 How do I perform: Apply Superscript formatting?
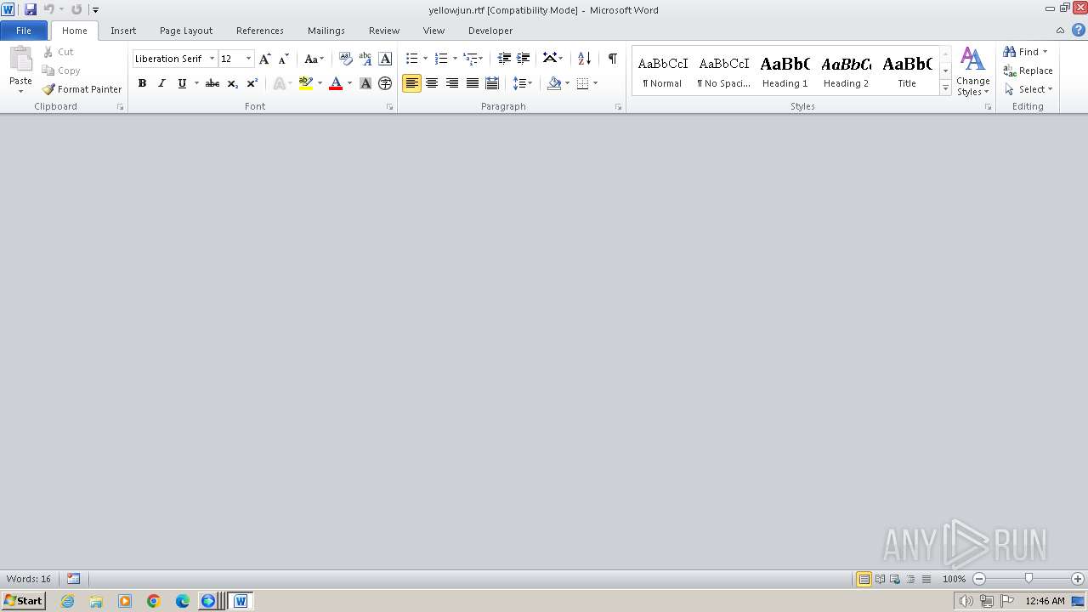point(252,83)
